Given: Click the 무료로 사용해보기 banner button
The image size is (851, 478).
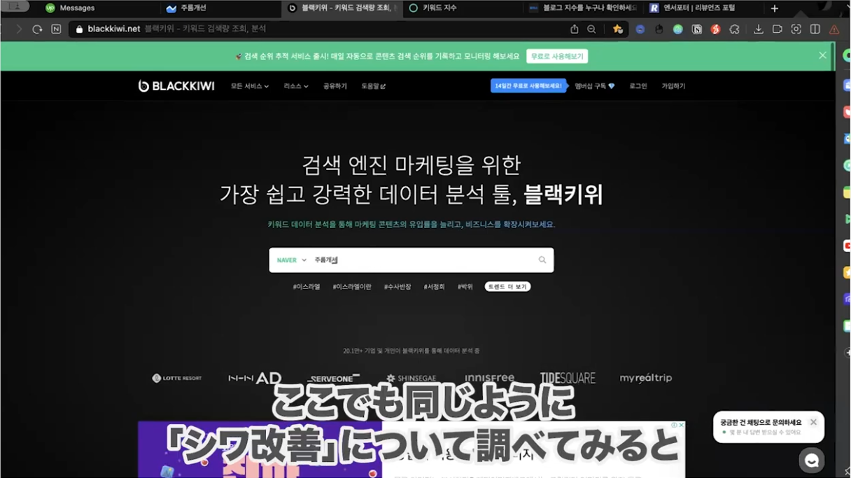Looking at the screenshot, I should click(x=557, y=56).
